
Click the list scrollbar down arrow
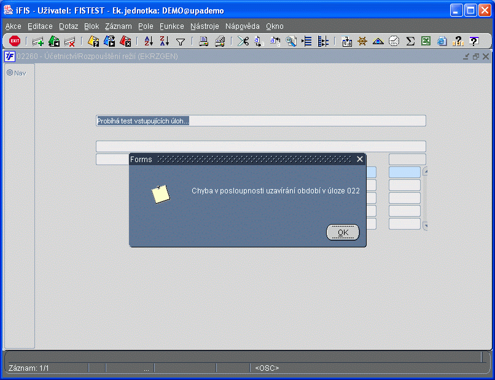pyautogui.click(x=425, y=226)
